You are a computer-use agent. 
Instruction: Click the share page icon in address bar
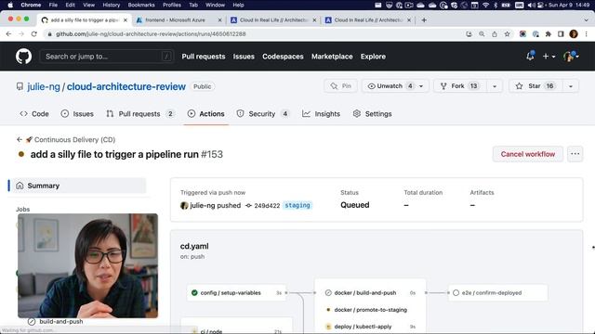[494, 34]
